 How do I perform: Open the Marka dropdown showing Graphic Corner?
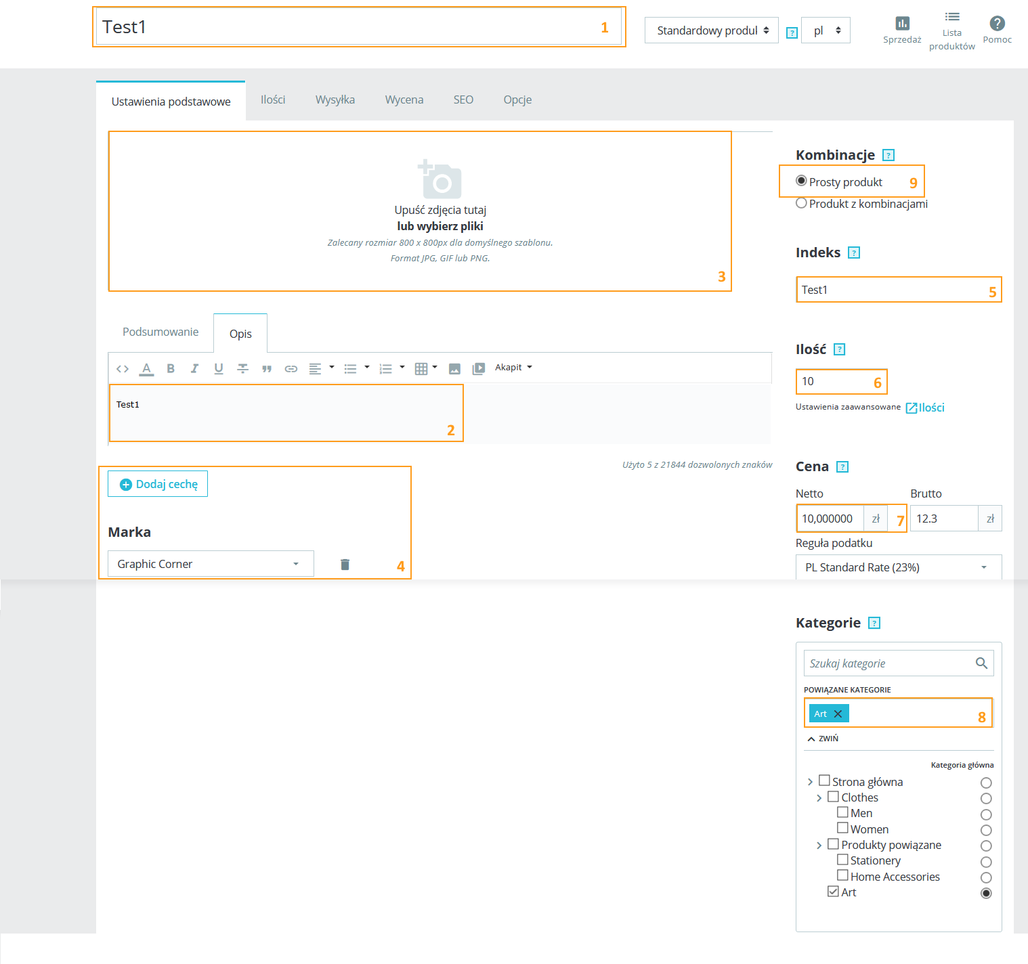pyautogui.click(x=211, y=564)
